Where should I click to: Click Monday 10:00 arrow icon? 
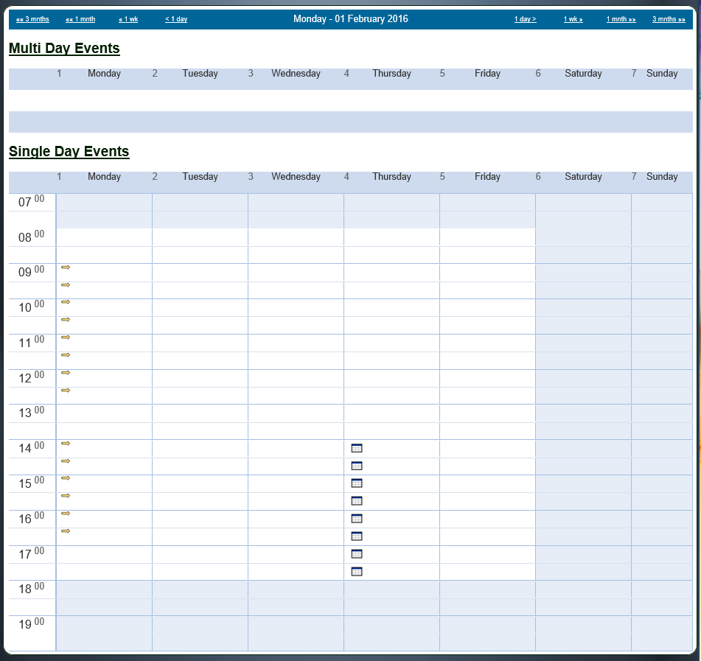point(66,302)
